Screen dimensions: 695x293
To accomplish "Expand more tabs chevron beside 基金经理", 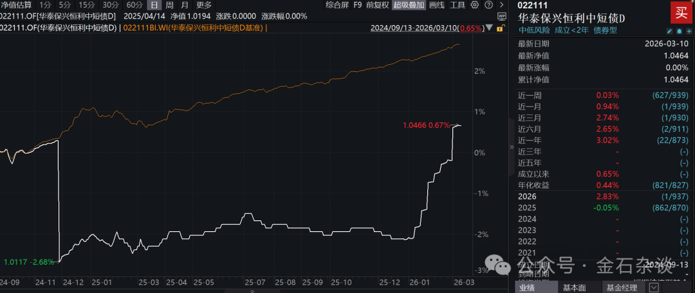I will coord(653,288).
